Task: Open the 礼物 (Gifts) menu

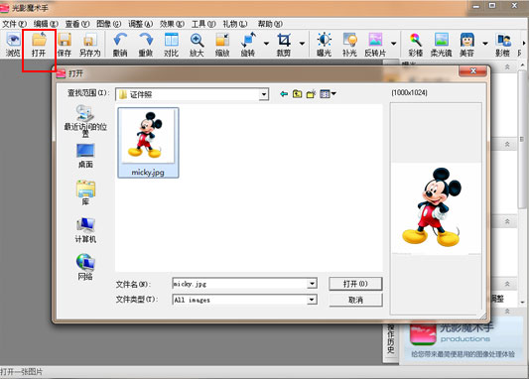Action: pyautogui.click(x=235, y=24)
